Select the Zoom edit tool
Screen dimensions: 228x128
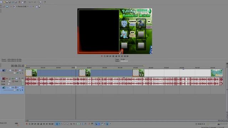pos(67,124)
